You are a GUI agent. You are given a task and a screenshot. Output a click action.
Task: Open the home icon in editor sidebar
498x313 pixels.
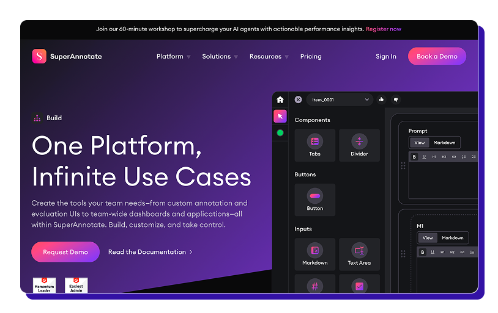[280, 100]
